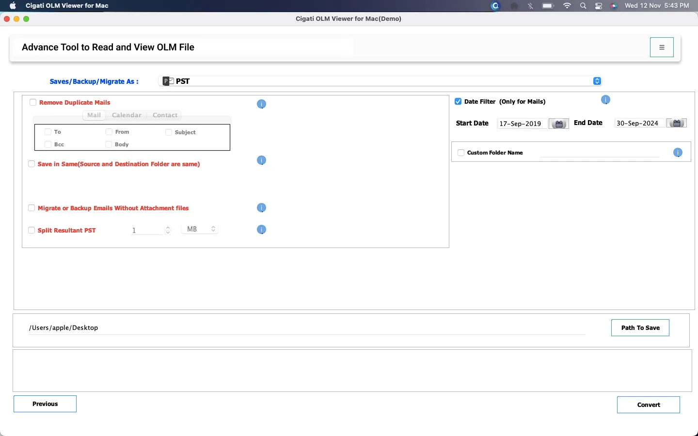
Task: Switch to the Calendar tab
Action: (x=127, y=115)
